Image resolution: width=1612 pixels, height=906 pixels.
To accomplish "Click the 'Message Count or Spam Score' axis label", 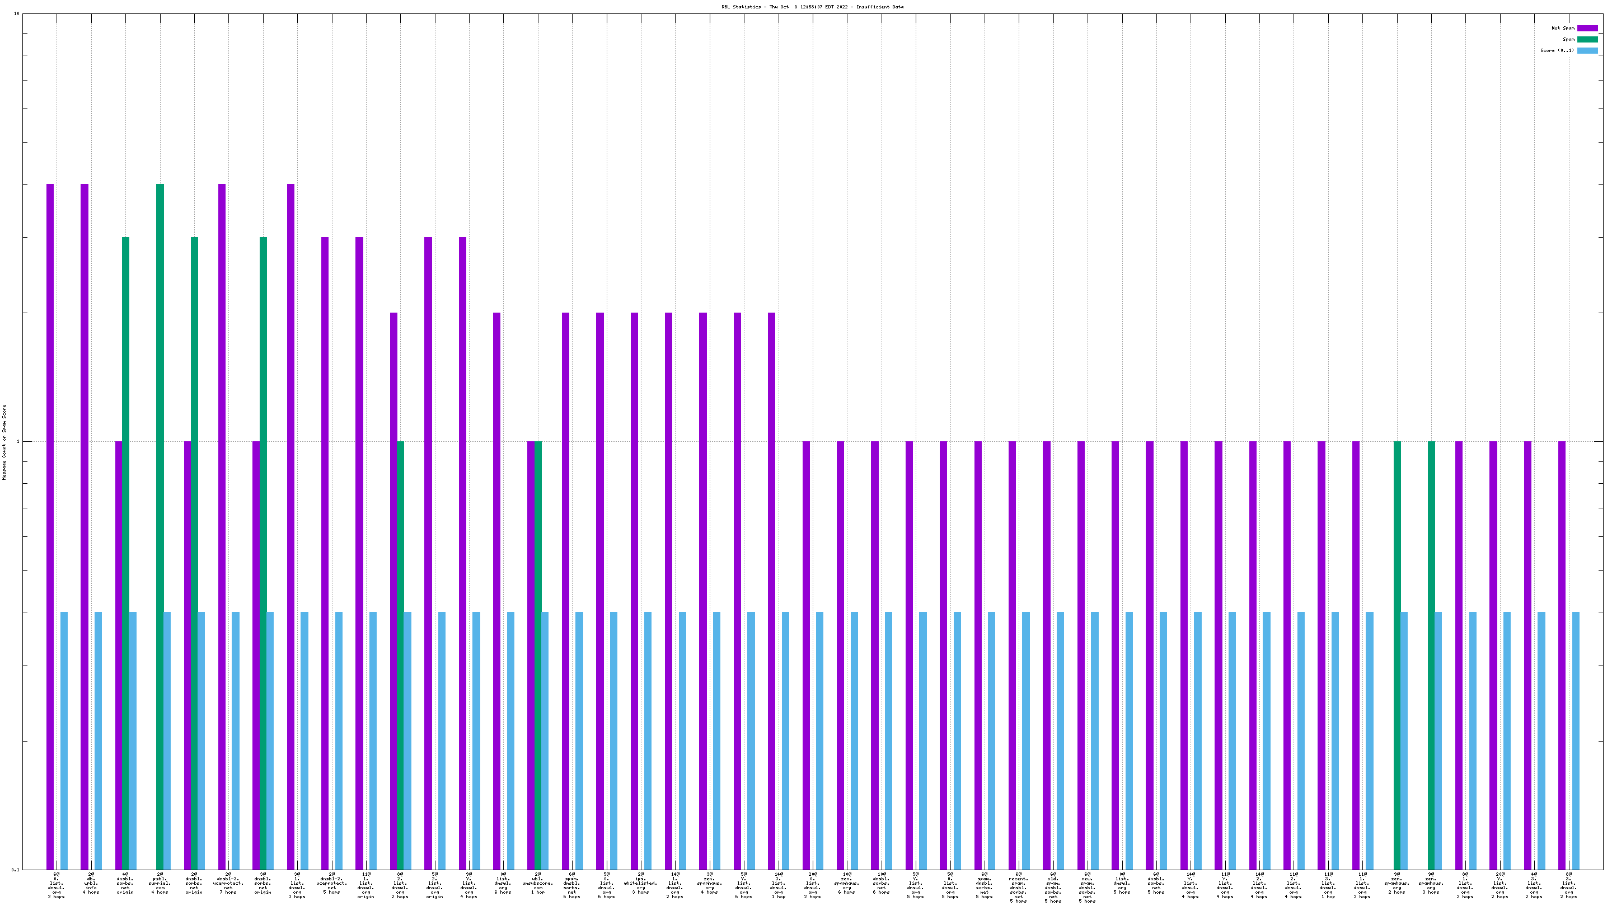I will (x=4, y=442).
